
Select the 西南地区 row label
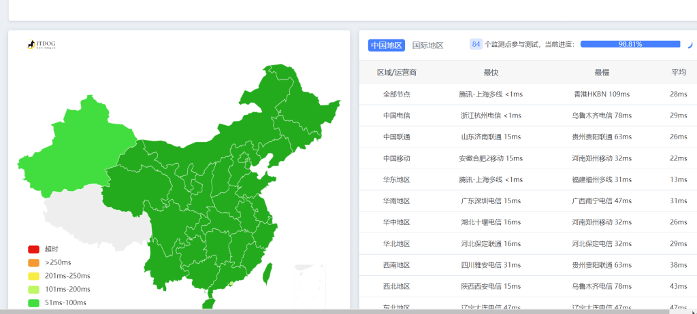pos(397,264)
